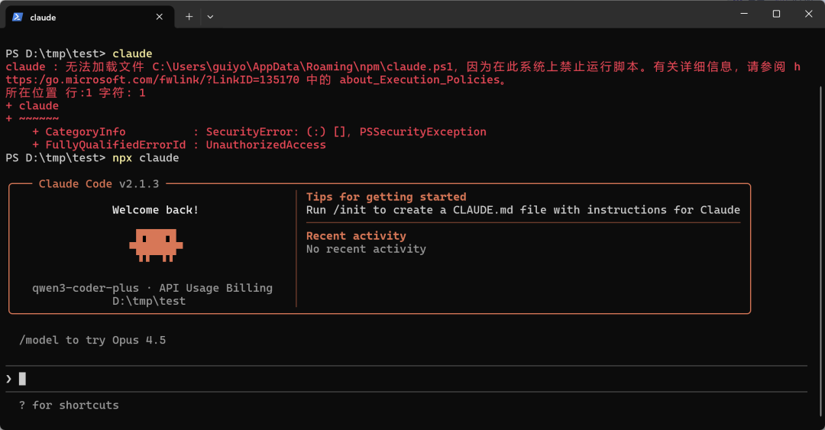
Task: Click the PowerShell icon on the claude tab
Action: 18,17
